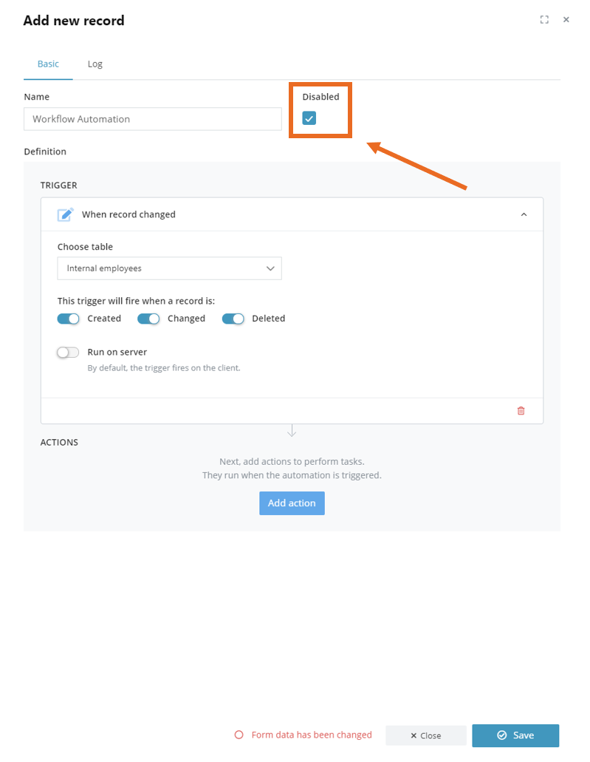Close dialog with the X icon
590x762 pixels.
tap(566, 19)
